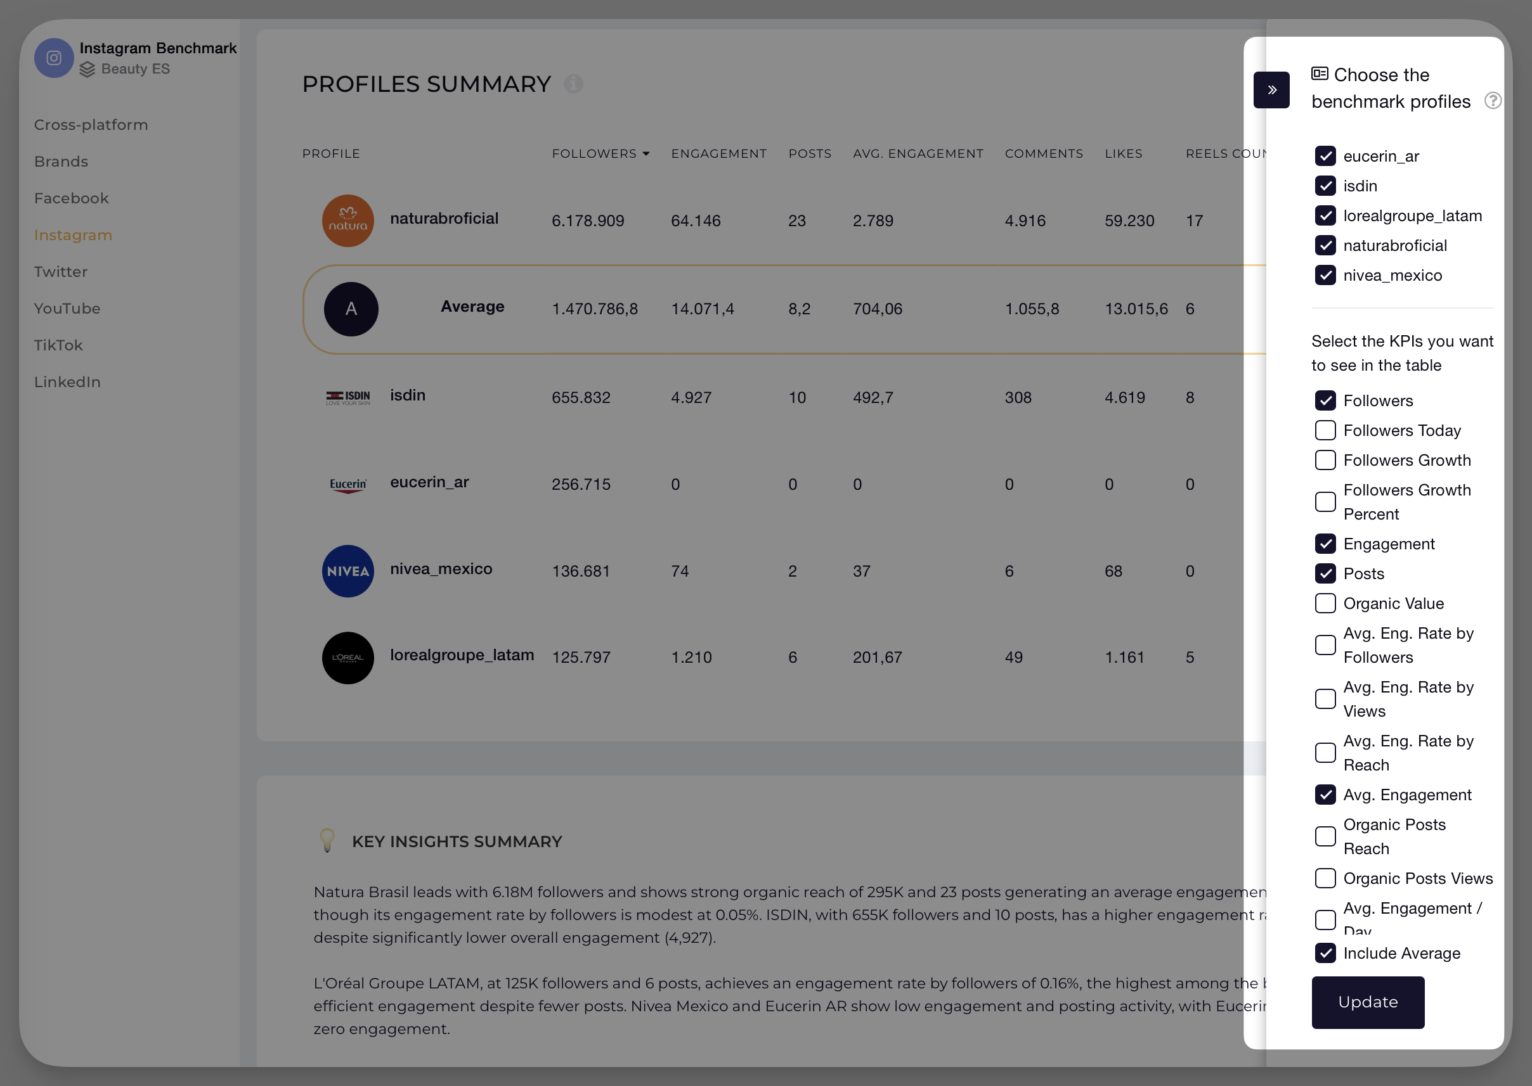Open the naturabroficial profile name link
This screenshot has width=1532, height=1086.
[x=444, y=218]
